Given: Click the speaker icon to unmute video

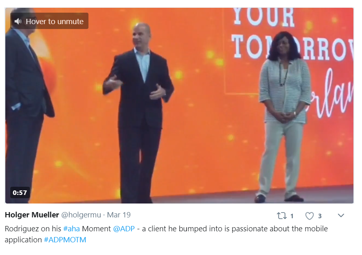Looking at the screenshot, I should coord(18,21).
